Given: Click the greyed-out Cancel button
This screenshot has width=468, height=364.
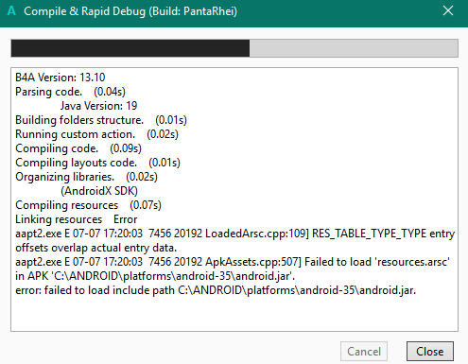Looking at the screenshot, I should coord(364,351).
